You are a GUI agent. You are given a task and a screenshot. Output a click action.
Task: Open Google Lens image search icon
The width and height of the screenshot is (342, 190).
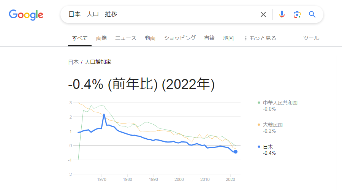[x=297, y=14]
